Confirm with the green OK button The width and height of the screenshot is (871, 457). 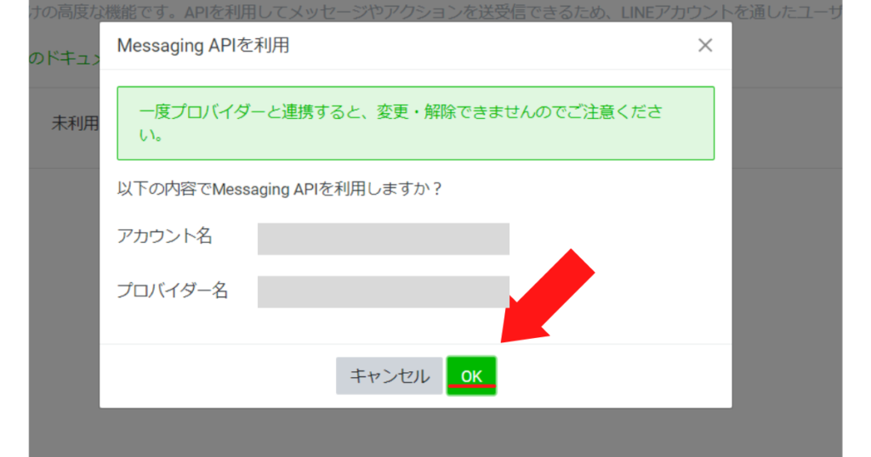click(471, 376)
